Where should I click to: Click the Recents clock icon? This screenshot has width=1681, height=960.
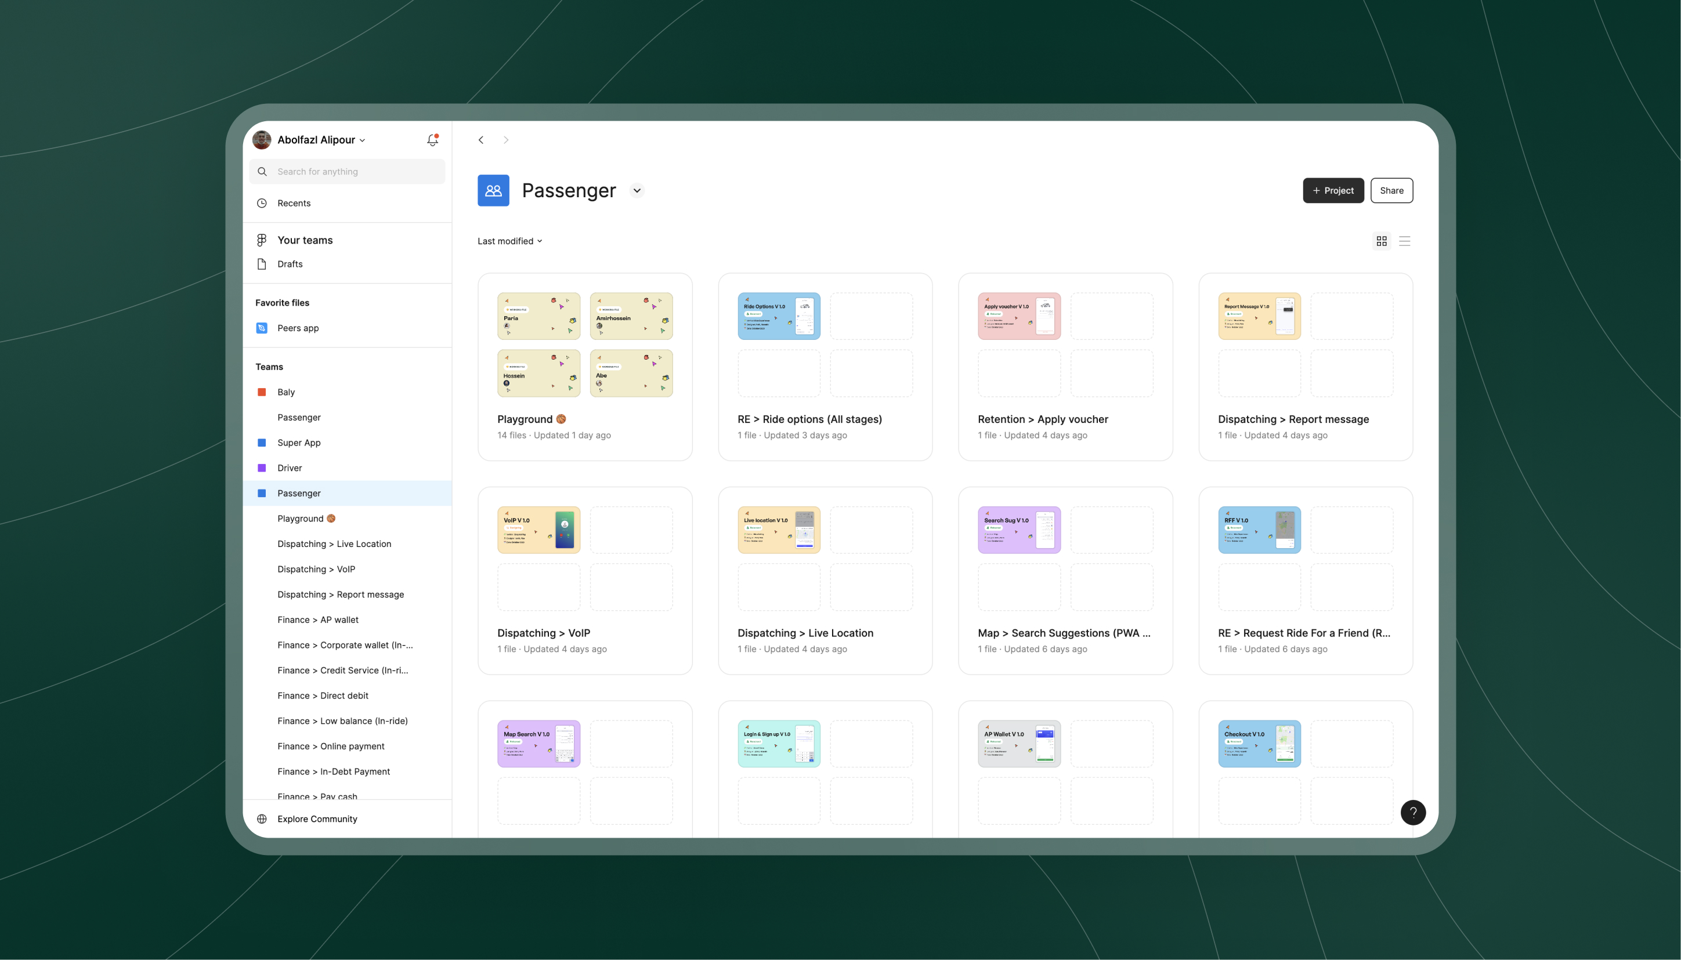(262, 203)
